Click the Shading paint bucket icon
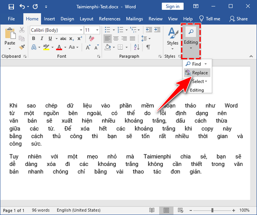 tap(108, 47)
